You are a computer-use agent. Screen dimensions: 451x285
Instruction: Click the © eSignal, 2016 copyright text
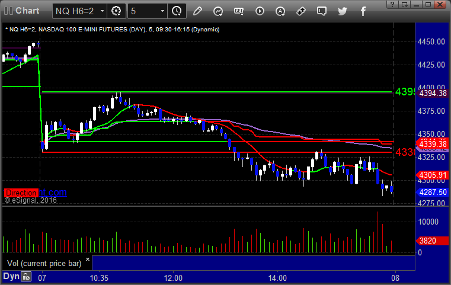click(30, 200)
